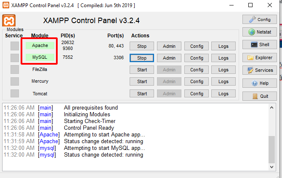Viewport: 282px width, 178px height.
Task: Open Explorer from the side panel
Action: (260, 58)
